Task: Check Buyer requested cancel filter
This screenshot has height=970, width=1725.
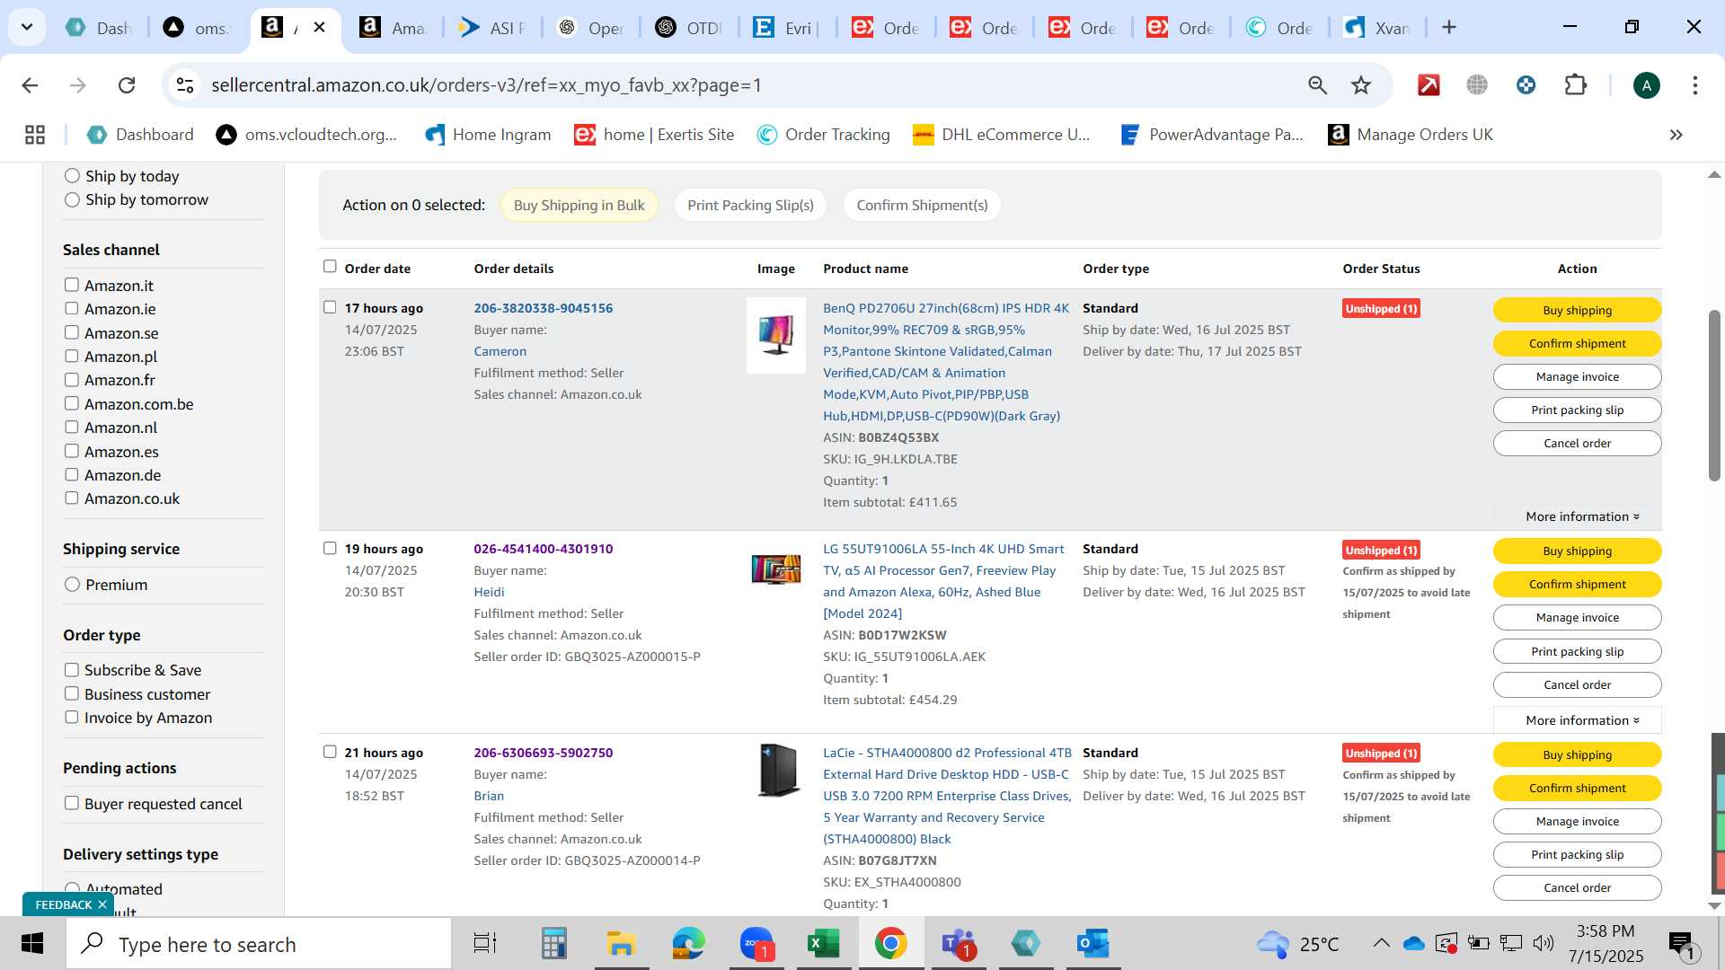Action: pos(72,803)
